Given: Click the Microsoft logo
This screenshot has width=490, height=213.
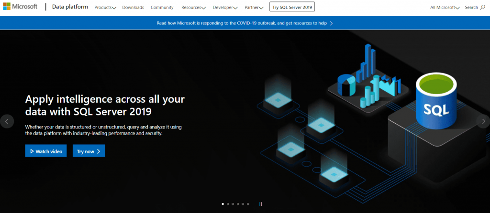Looking at the screenshot, I should click(x=20, y=7).
